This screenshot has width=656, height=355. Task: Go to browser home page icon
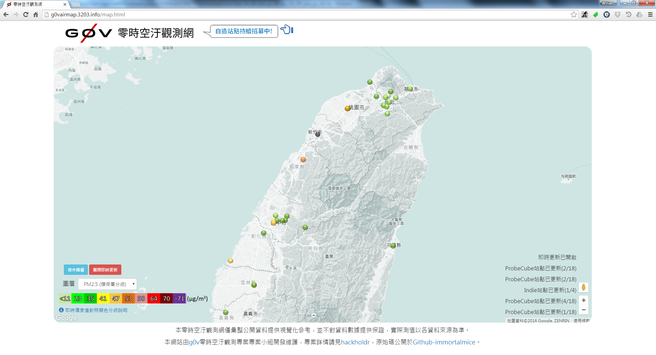[36, 15]
